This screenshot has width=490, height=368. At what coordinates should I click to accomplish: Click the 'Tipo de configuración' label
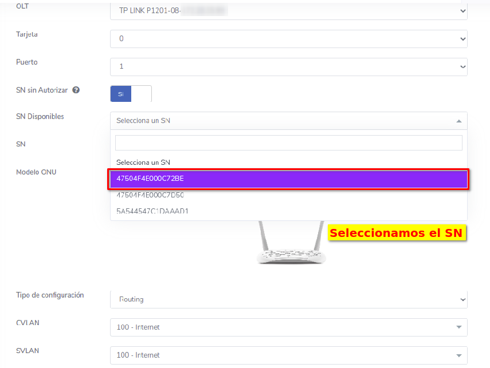[50, 295]
